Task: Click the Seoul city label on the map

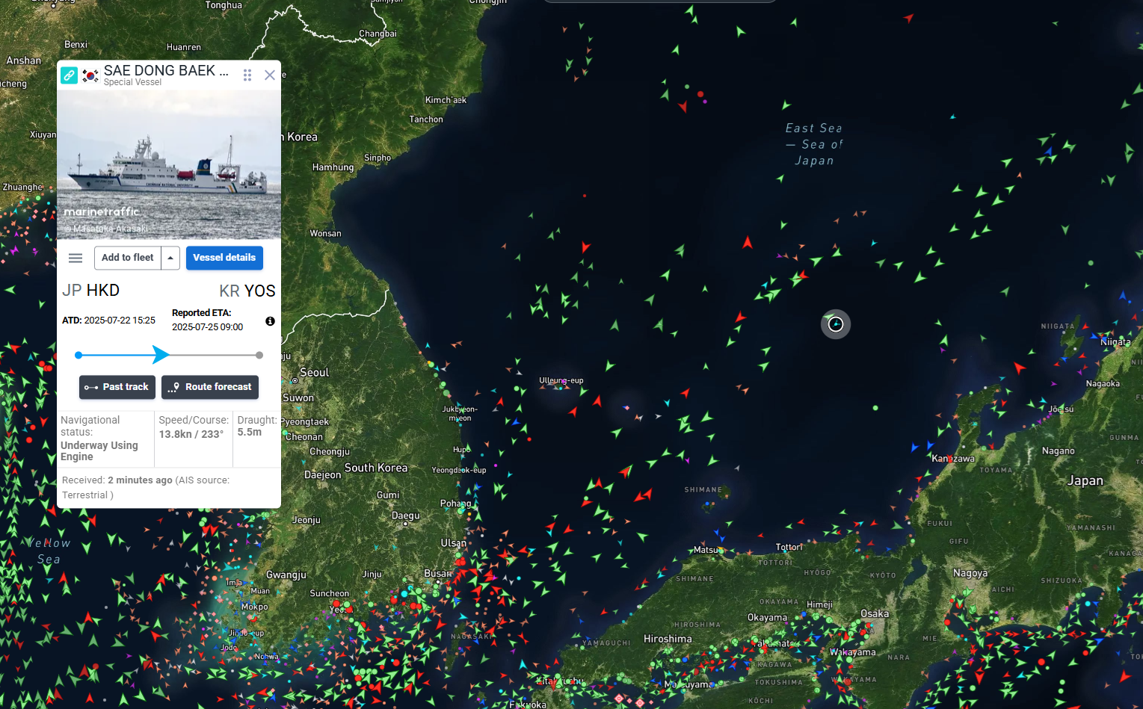Action: coord(314,373)
